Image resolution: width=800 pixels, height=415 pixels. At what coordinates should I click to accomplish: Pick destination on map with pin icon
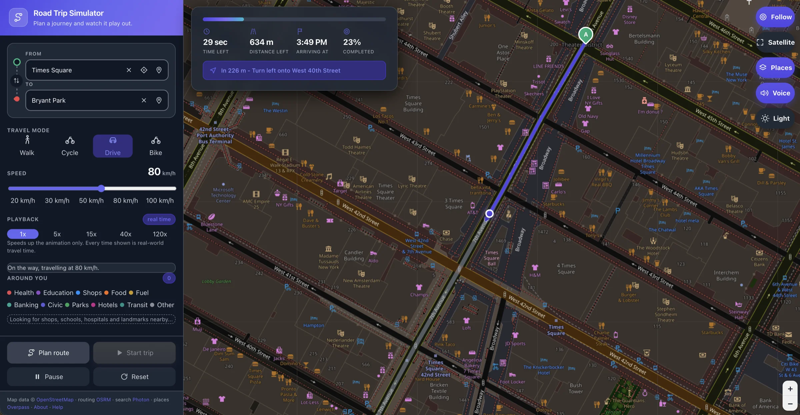click(159, 100)
